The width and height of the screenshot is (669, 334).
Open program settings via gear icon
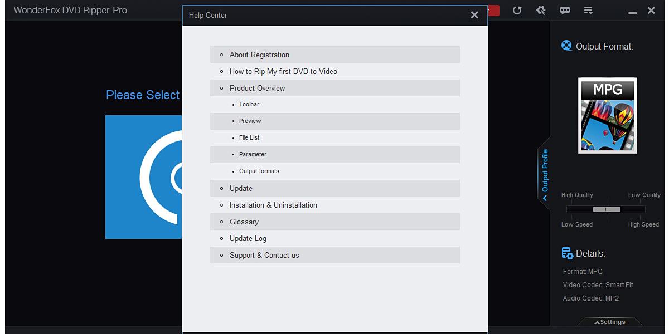[x=541, y=10]
